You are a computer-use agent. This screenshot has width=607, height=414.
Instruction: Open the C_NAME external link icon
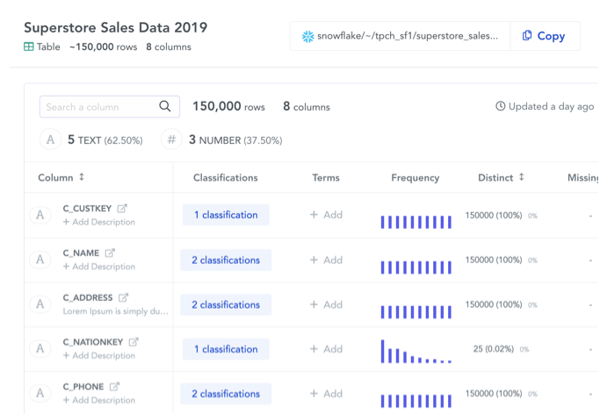(x=110, y=253)
